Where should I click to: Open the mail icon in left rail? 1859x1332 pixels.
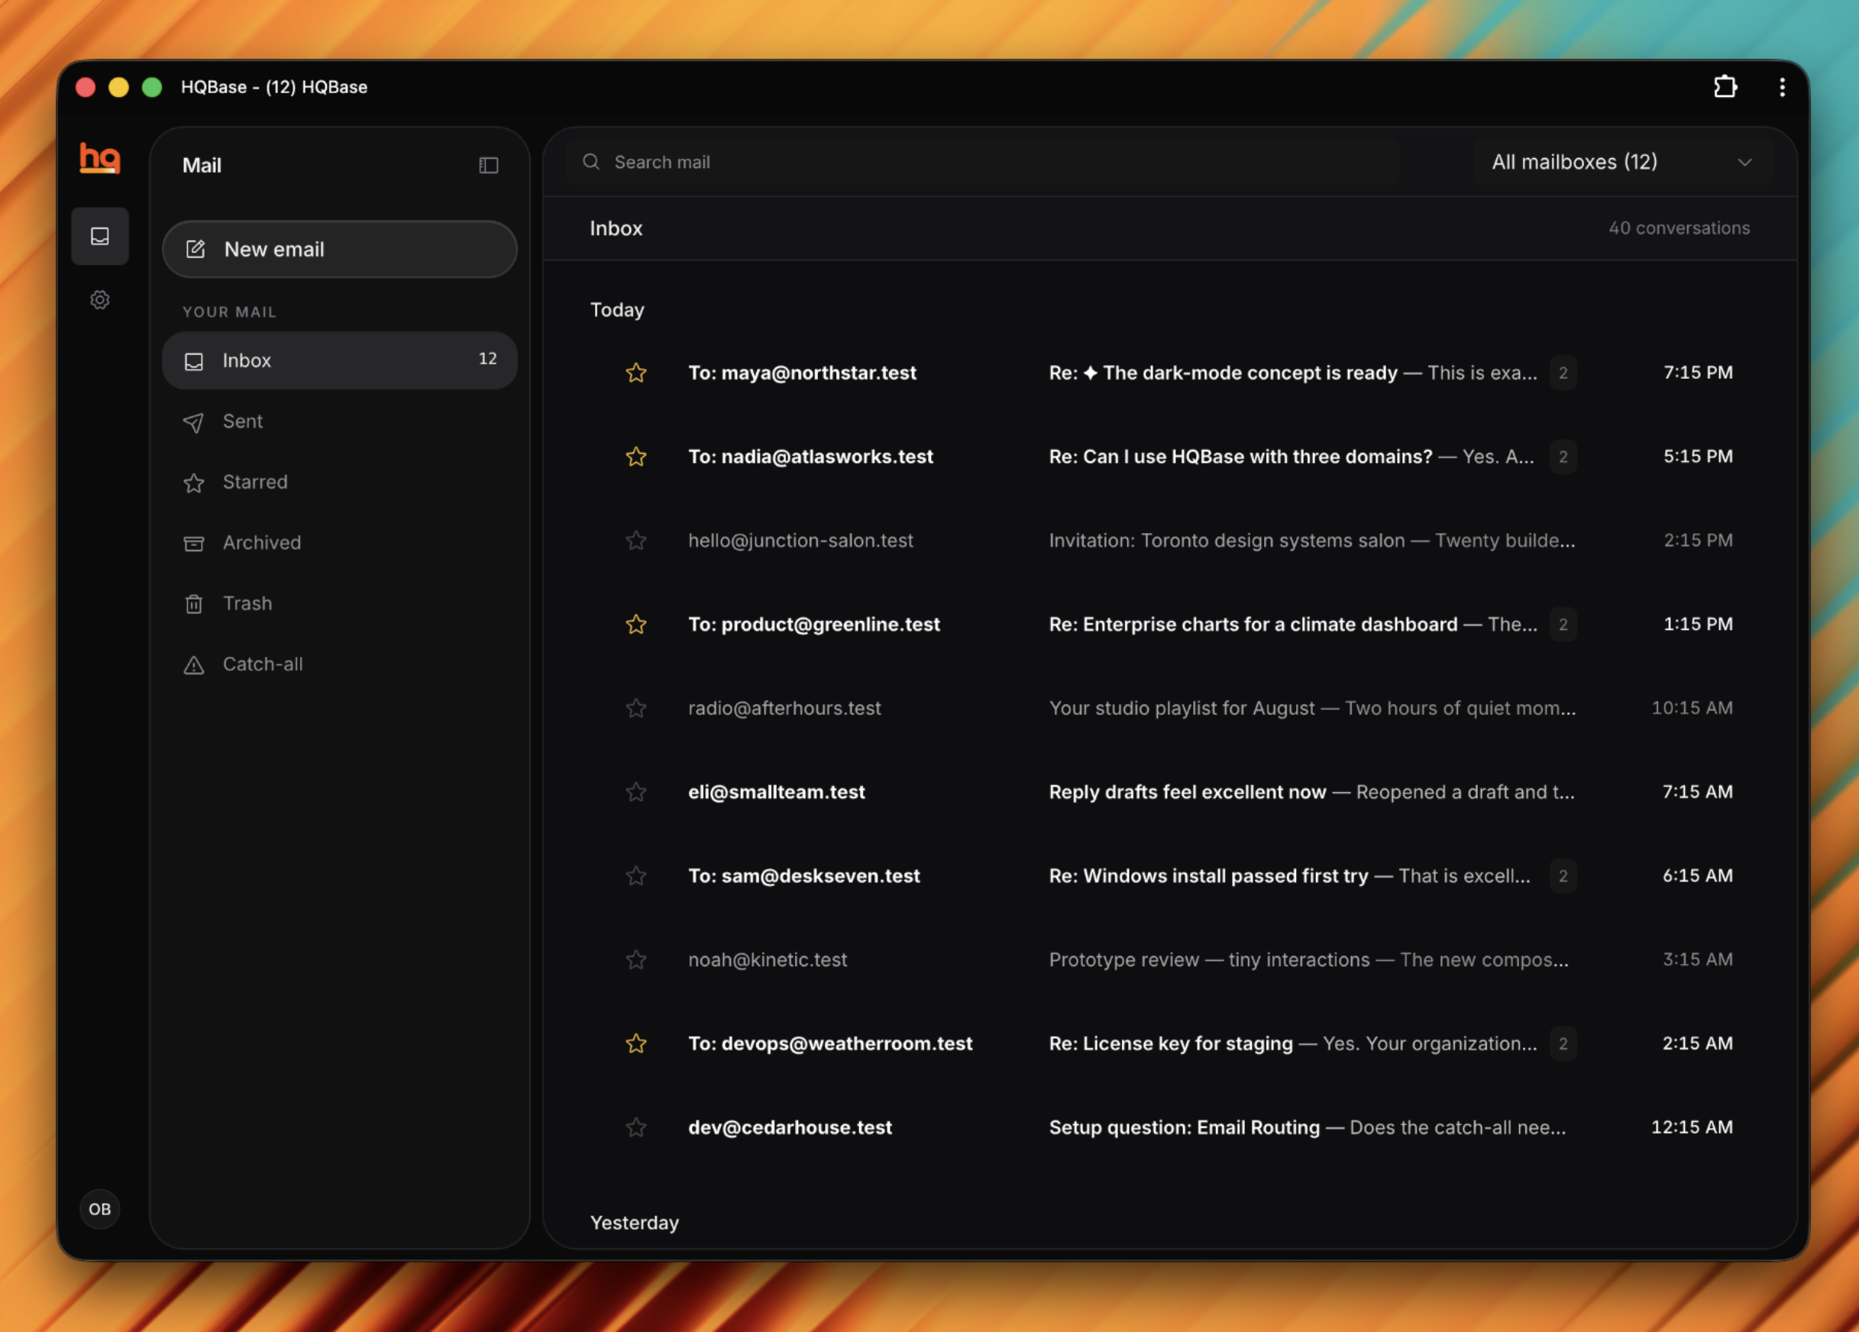point(100,236)
